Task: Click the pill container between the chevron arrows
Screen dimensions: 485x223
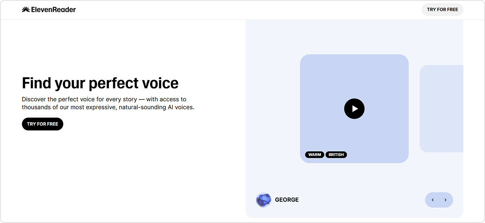Action: click(x=439, y=200)
